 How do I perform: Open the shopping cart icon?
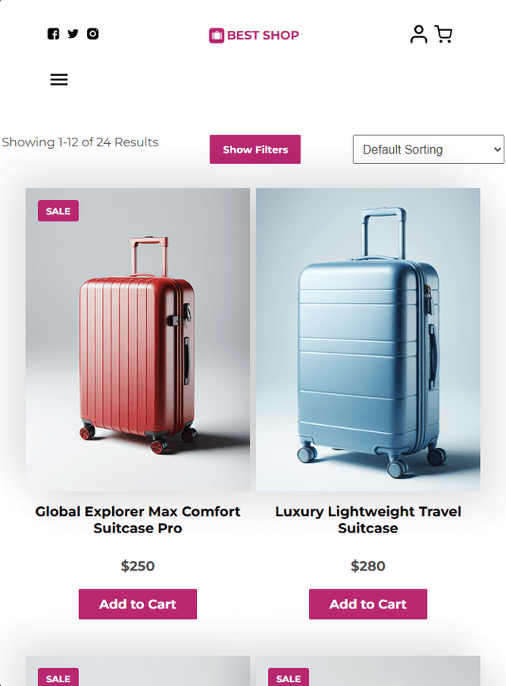coord(444,34)
